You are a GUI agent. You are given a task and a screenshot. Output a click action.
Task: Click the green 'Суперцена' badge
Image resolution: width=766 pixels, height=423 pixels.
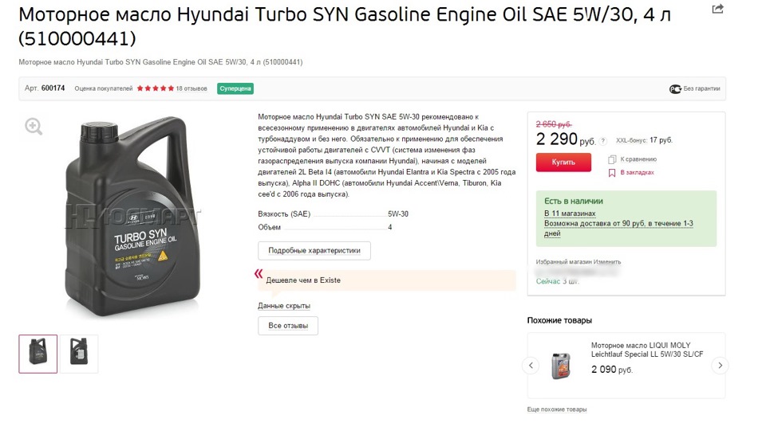pos(235,88)
